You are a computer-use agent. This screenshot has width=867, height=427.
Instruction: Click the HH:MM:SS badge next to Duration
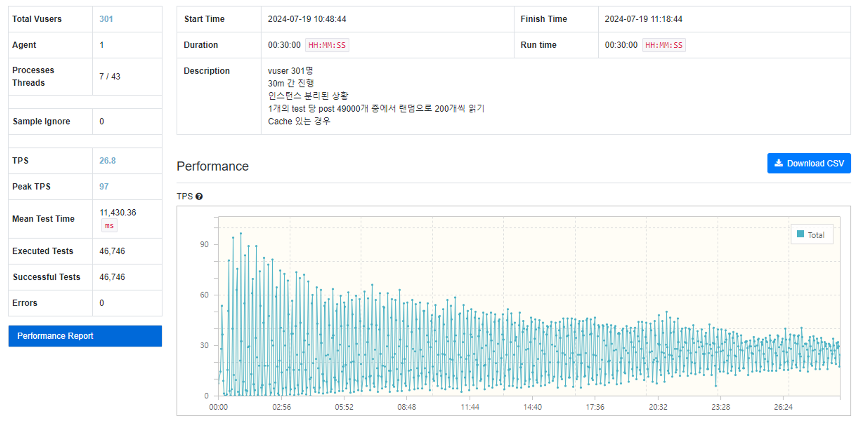pos(327,45)
